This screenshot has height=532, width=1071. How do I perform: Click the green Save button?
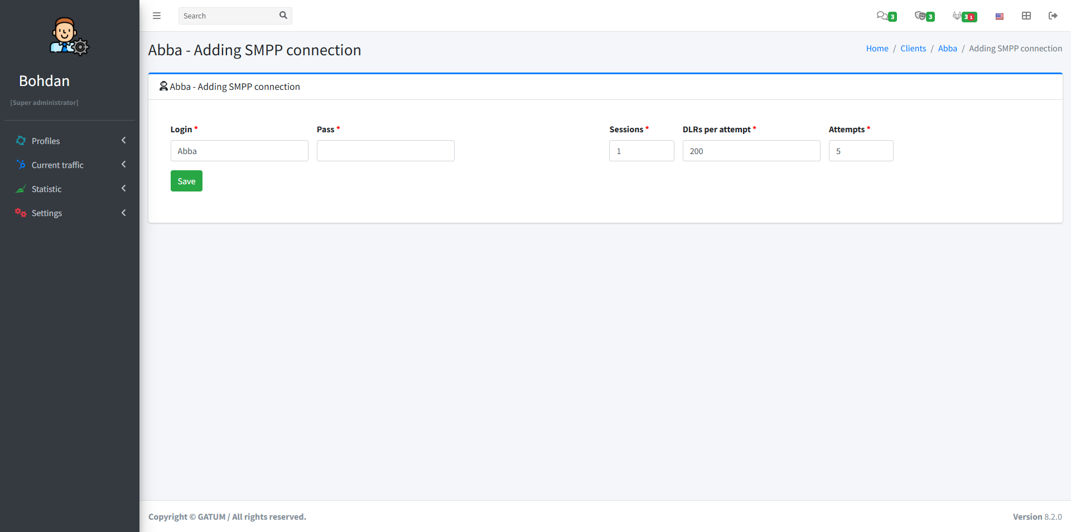(186, 181)
